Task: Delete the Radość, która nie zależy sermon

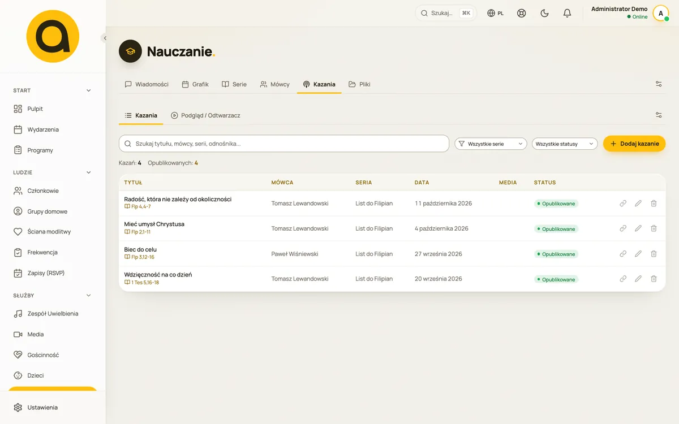Action: tap(654, 204)
